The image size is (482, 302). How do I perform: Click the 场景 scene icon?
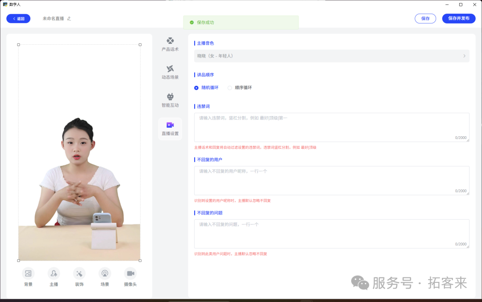click(105, 273)
